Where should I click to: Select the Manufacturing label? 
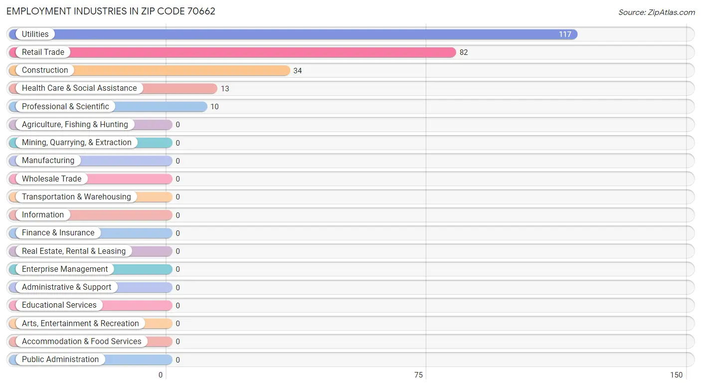(x=48, y=161)
